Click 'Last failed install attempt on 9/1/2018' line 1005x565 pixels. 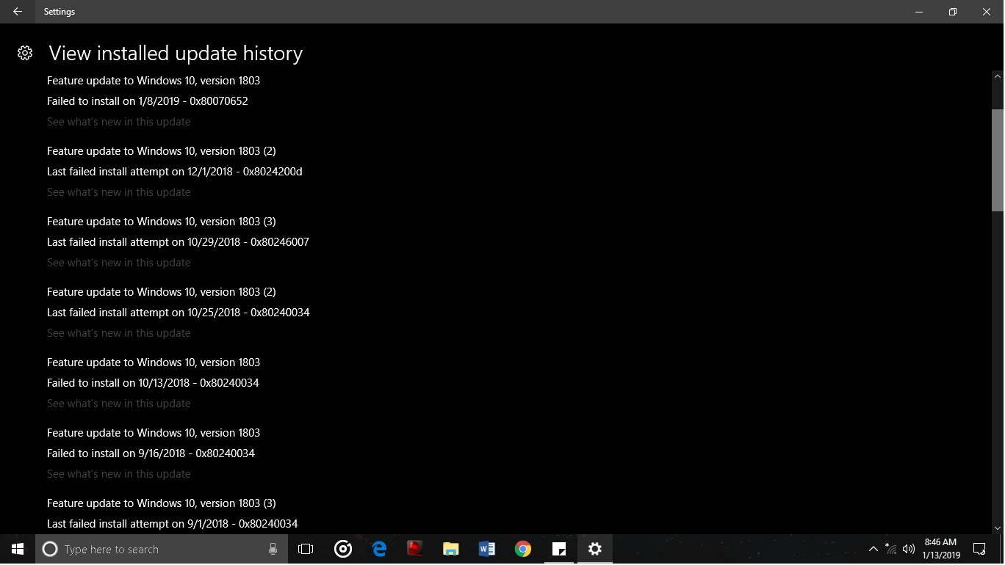click(173, 524)
